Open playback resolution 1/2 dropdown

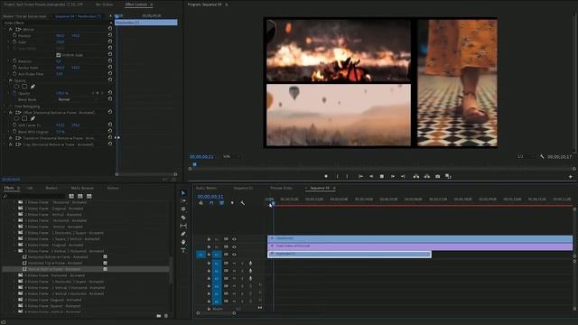pyautogui.click(x=526, y=156)
